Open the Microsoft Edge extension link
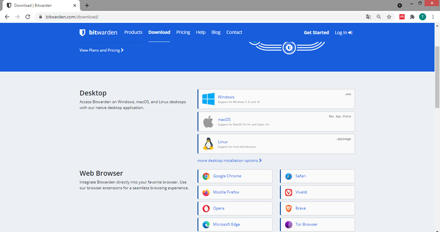The width and height of the screenshot is (440, 232). (235, 225)
